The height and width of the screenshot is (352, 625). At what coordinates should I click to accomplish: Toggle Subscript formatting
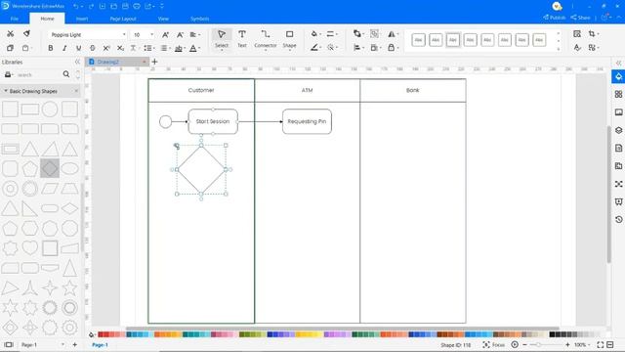(120, 48)
